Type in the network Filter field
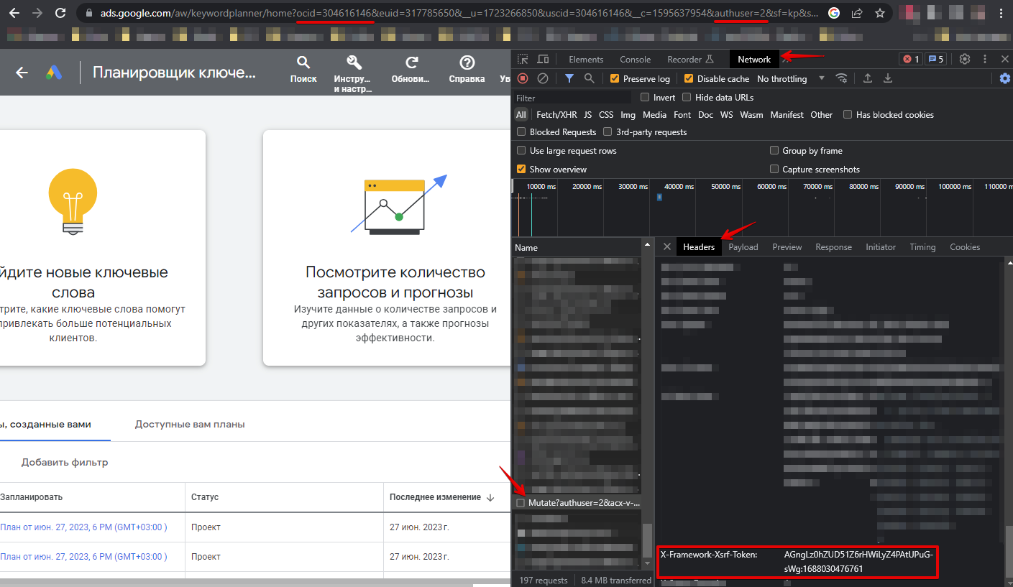Image resolution: width=1013 pixels, height=587 pixels. 572,98
